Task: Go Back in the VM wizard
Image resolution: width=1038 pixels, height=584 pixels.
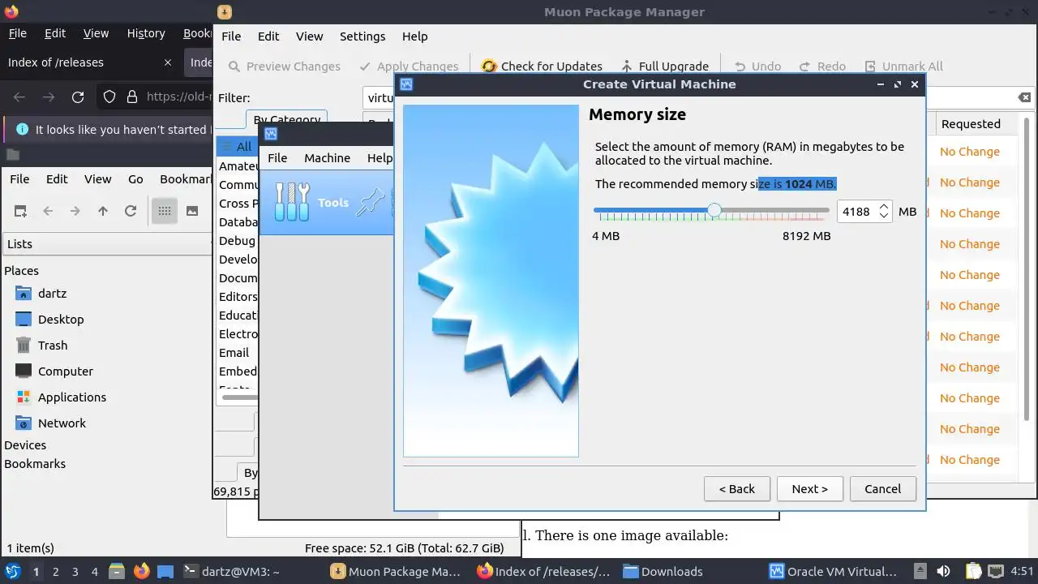Action: [736, 488]
